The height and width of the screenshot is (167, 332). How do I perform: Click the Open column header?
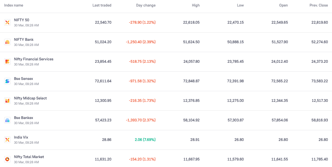(283, 5)
